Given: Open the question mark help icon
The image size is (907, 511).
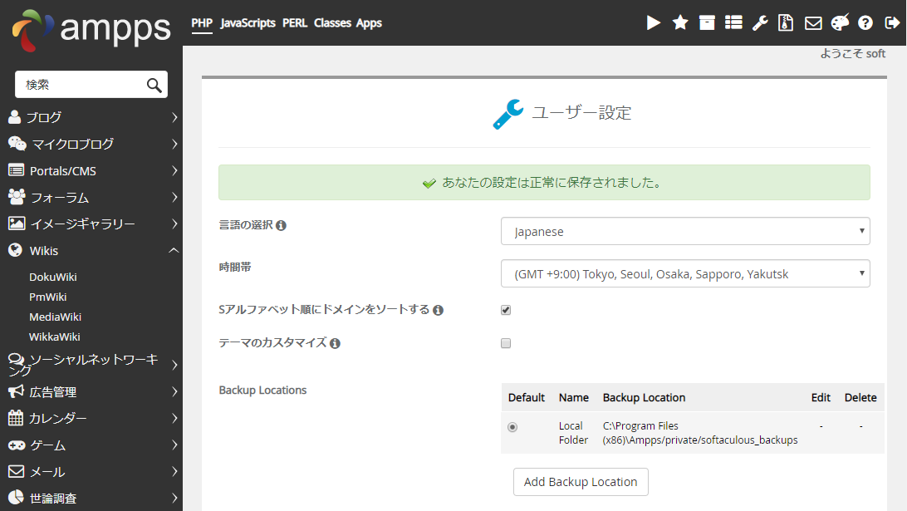Looking at the screenshot, I should tap(865, 23).
